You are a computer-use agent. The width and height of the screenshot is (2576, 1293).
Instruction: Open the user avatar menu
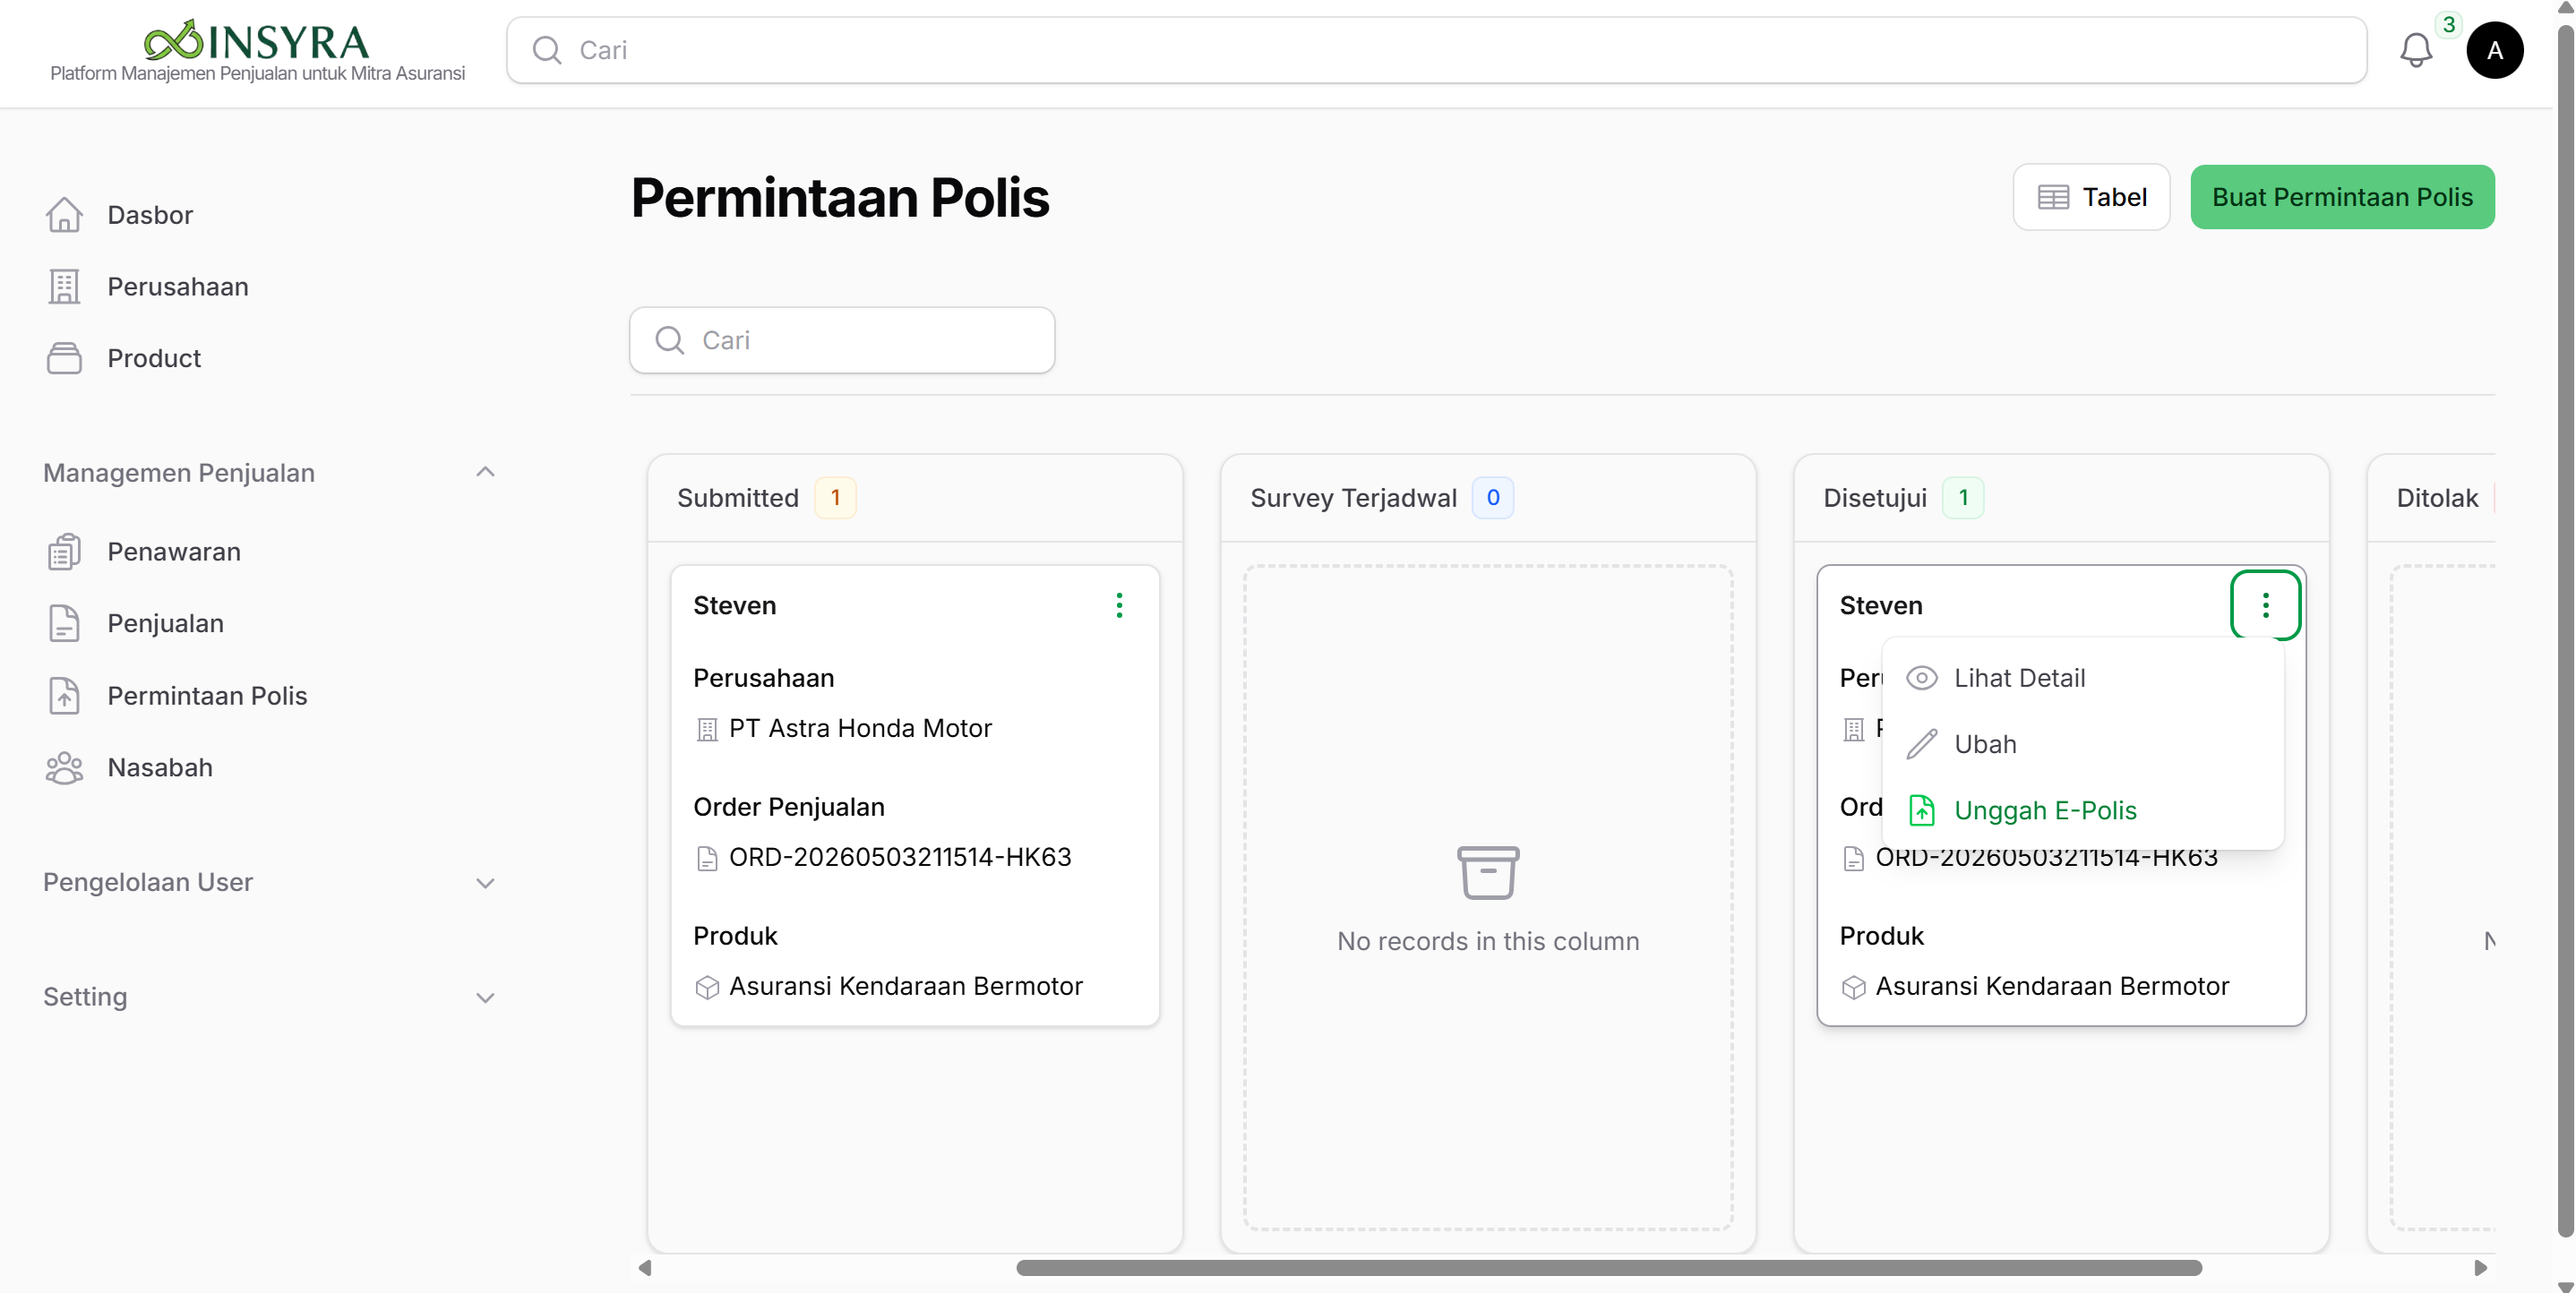coord(2494,50)
